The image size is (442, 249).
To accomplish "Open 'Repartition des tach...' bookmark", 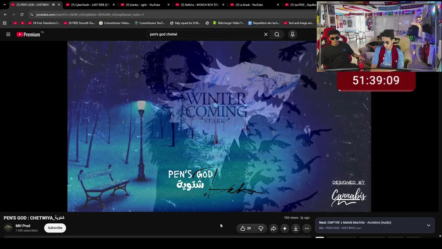I will pos(264,23).
